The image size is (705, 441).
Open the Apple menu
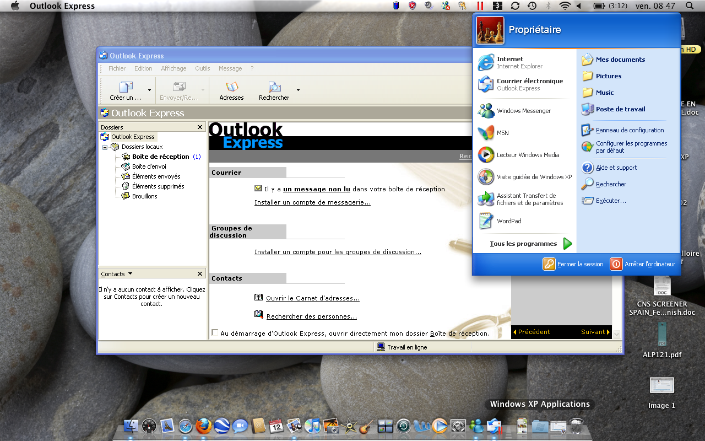pyautogui.click(x=15, y=6)
